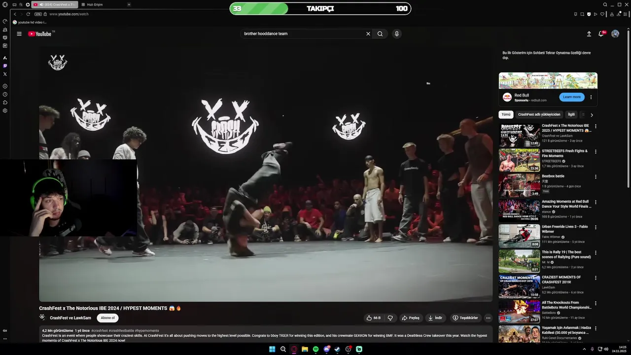Dislike the video with thumbs-down button

(x=390, y=318)
